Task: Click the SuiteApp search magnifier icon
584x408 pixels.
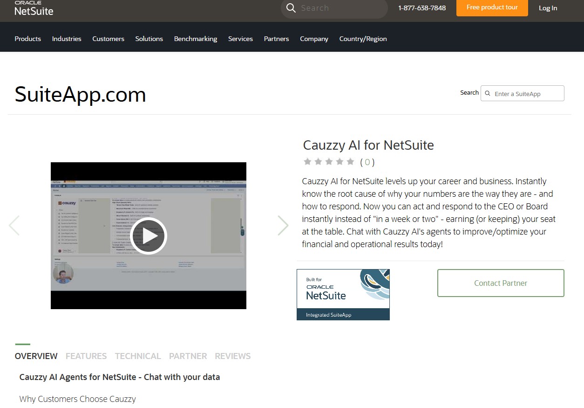Action: (x=488, y=94)
